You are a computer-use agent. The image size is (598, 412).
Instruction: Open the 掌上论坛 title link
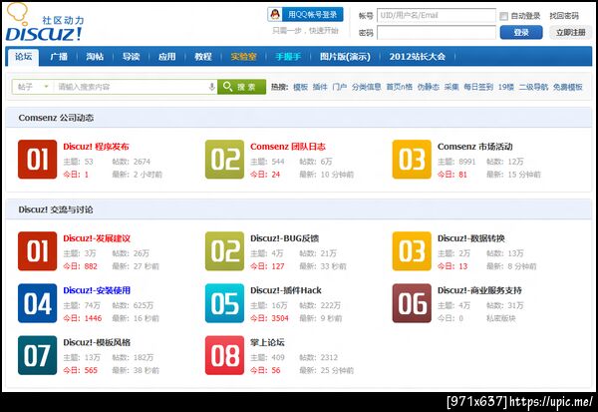pos(267,342)
